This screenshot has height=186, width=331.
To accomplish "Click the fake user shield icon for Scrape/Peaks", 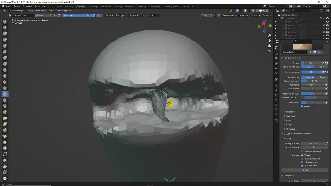I will 315,52.
